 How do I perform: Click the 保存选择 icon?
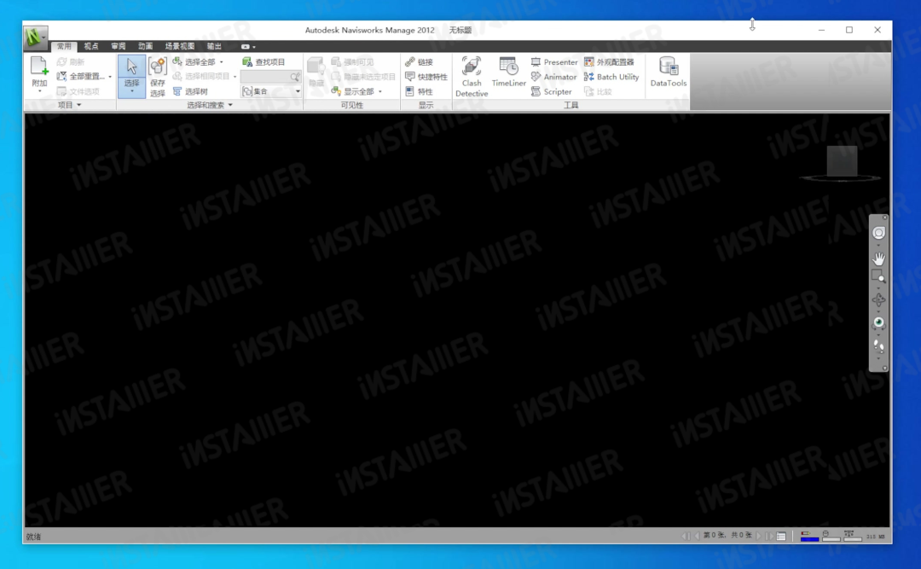[x=158, y=67]
